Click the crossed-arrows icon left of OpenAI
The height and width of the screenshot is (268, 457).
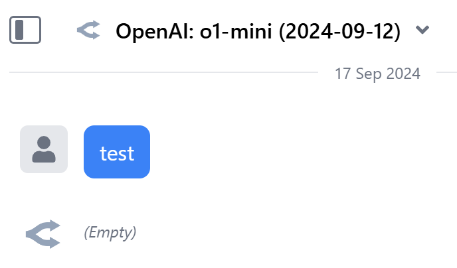coord(88,30)
